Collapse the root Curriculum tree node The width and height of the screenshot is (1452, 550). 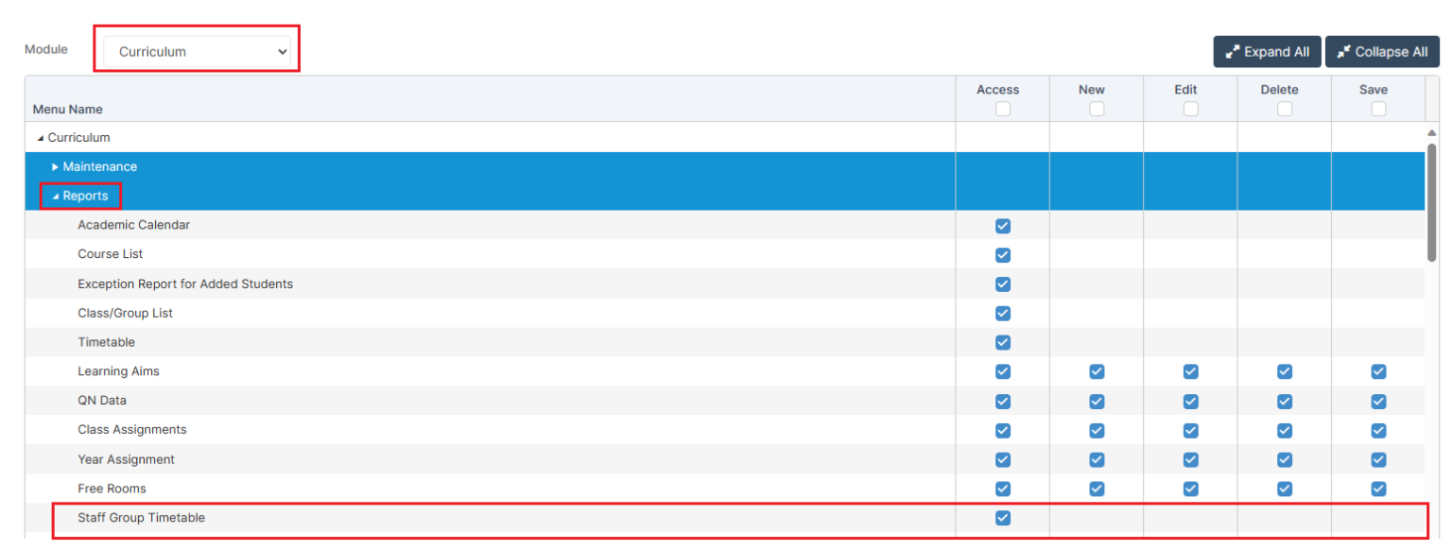[x=41, y=138]
